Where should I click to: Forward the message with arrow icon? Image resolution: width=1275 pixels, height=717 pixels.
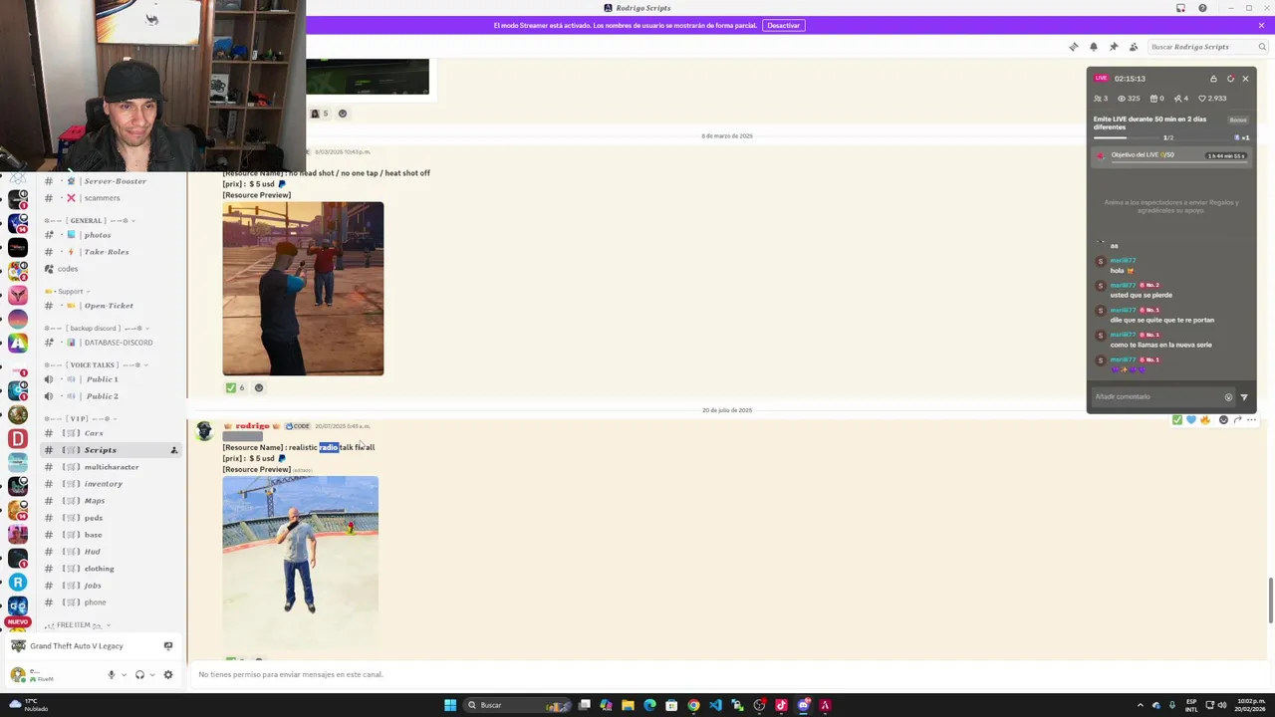coord(1237,419)
